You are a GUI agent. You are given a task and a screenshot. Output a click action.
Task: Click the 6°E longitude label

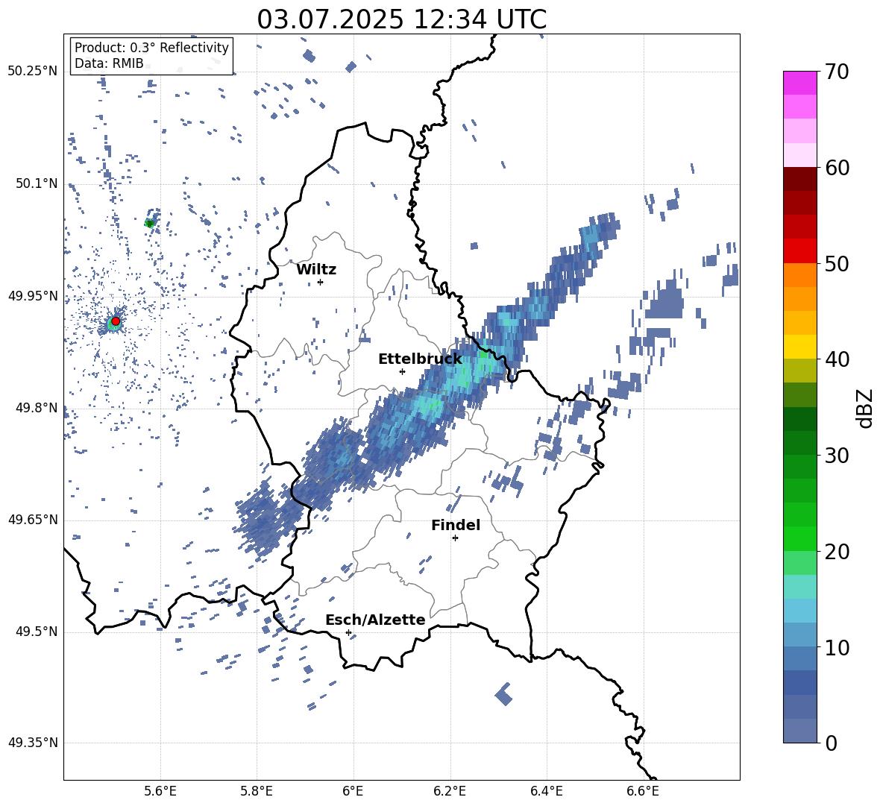353,792
